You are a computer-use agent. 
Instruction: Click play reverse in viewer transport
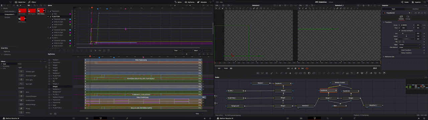[x=292, y=68]
